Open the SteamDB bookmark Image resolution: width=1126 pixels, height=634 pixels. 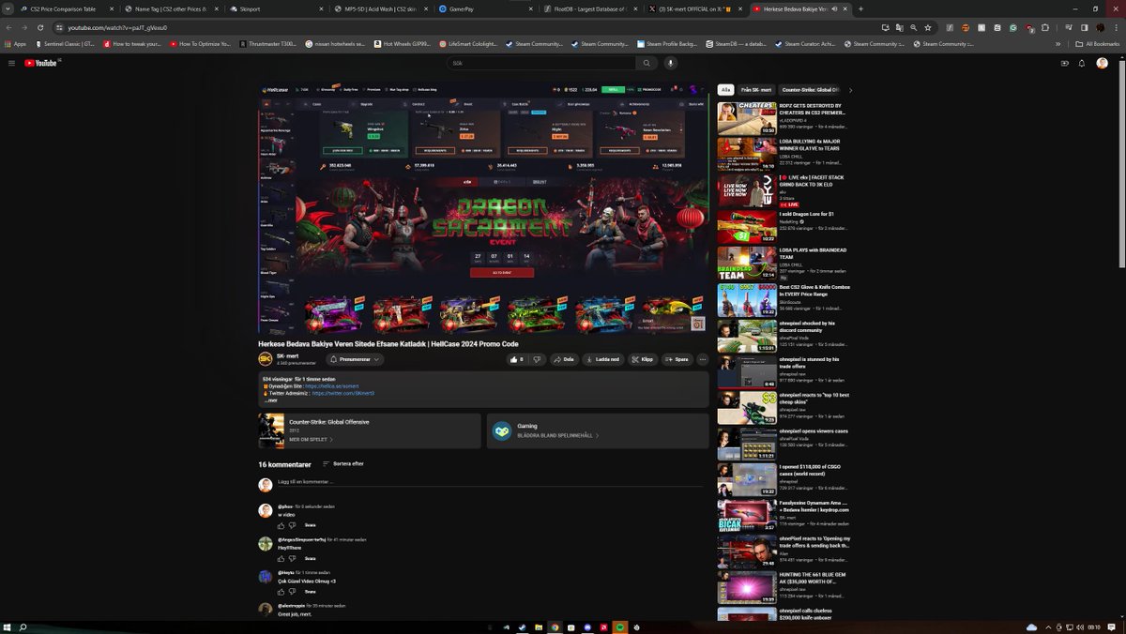point(734,43)
